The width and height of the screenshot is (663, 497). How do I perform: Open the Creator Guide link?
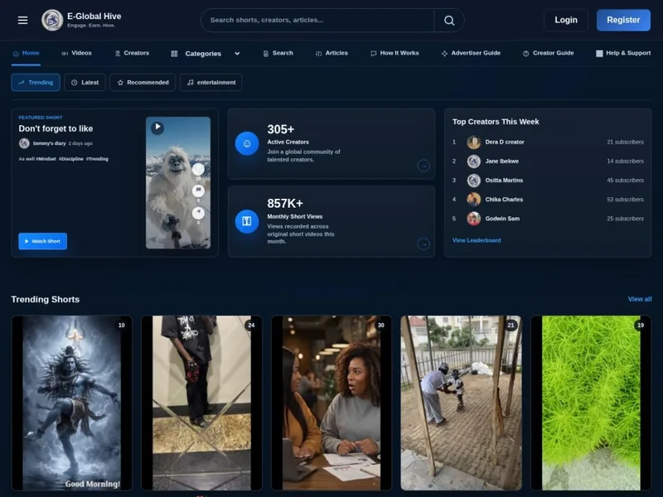click(x=548, y=53)
